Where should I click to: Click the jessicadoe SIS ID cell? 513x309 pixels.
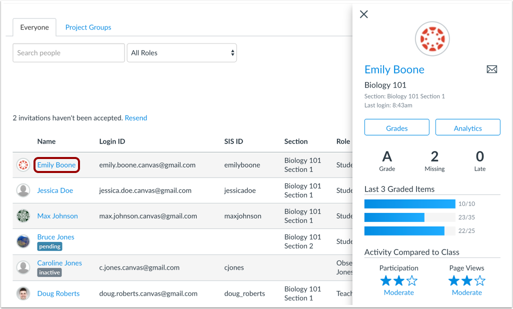pyautogui.click(x=240, y=190)
